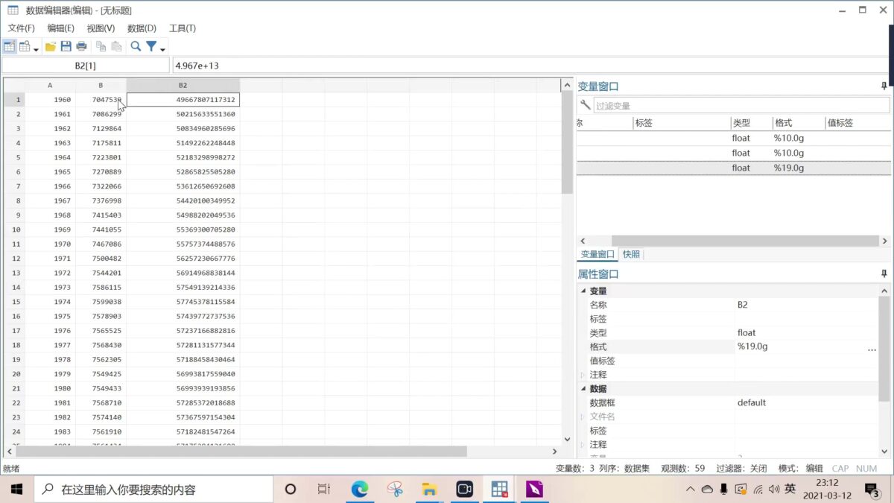Image resolution: width=894 pixels, height=503 pixels.
Task: Open File Explorer from taskbar
Action: click(x=429, y=490)
